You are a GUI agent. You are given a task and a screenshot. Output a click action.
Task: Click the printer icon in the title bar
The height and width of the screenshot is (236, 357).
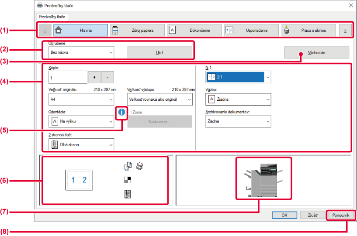(40, 6)
